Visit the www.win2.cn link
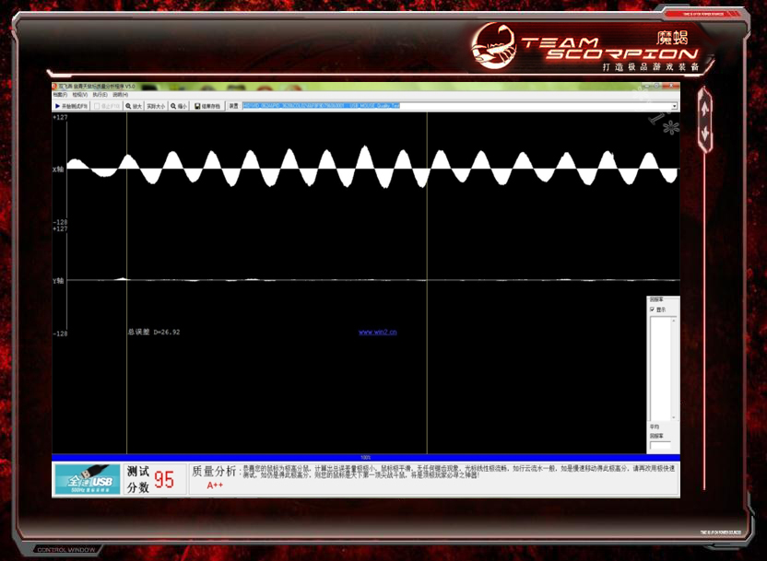 (378, 333)
